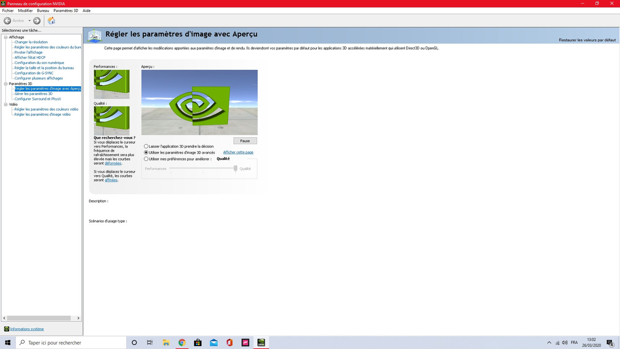
Task: Collapse the Affichage tree section
Action: click(6, 37)
